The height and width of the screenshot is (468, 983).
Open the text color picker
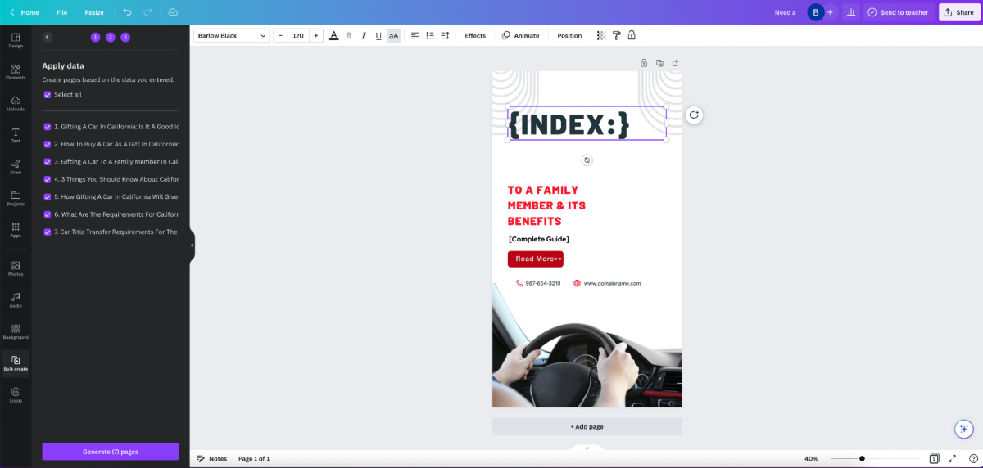tap(333, 36)
